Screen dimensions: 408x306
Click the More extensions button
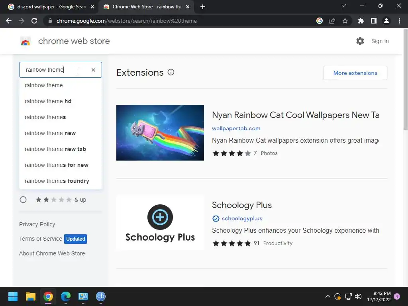[355, 73]
